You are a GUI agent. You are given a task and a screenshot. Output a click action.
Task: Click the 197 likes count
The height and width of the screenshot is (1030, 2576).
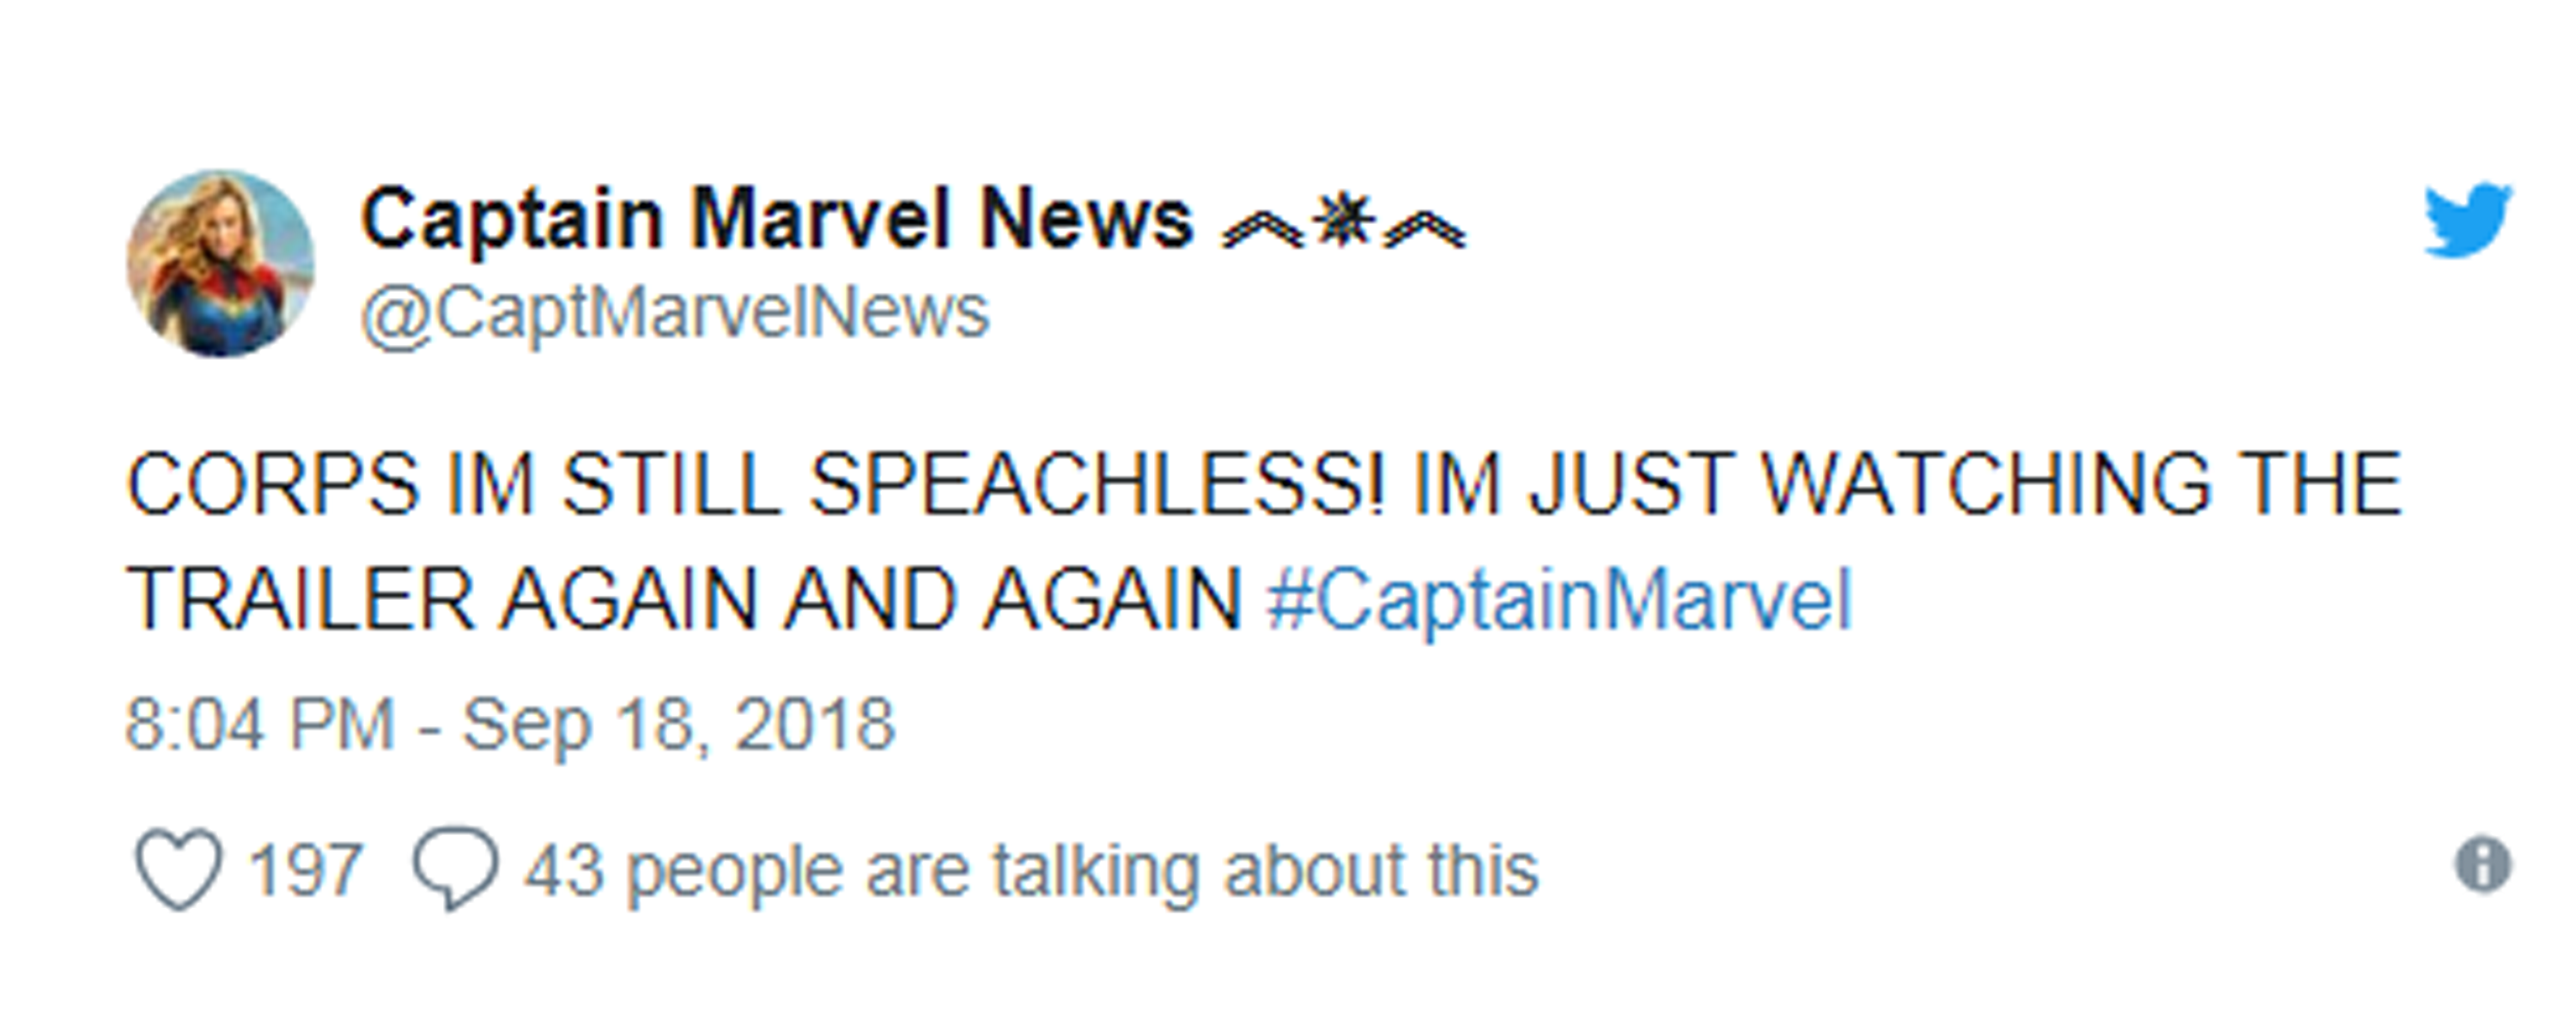point(305,870)
